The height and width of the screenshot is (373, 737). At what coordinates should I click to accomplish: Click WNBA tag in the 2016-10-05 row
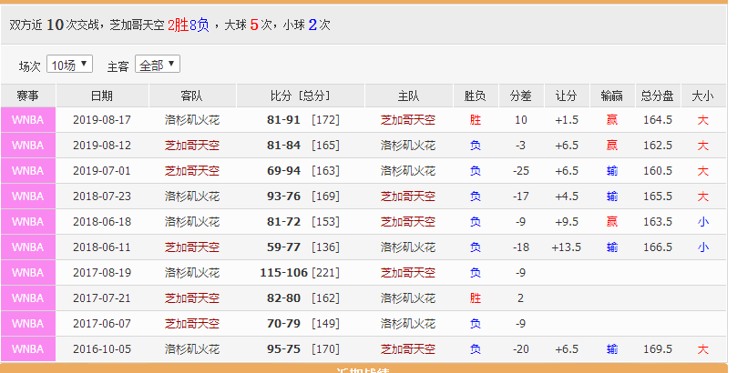(x=28, y=348)
